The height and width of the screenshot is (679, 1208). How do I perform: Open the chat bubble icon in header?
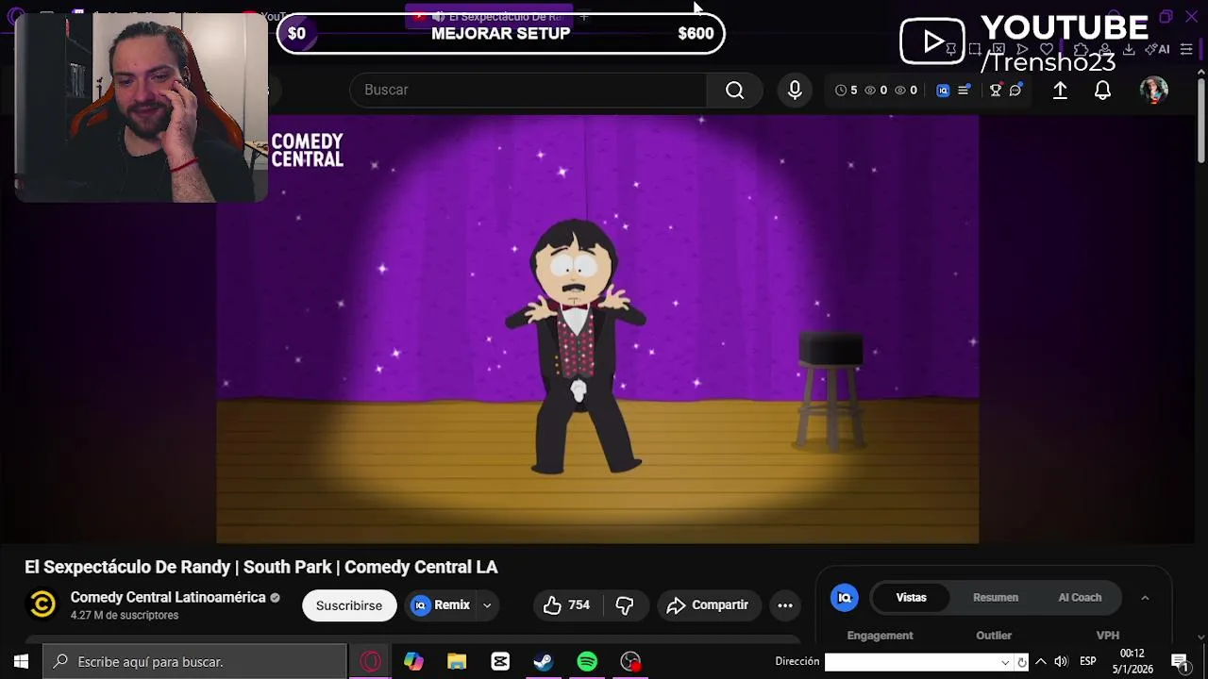pos(1015,91)
